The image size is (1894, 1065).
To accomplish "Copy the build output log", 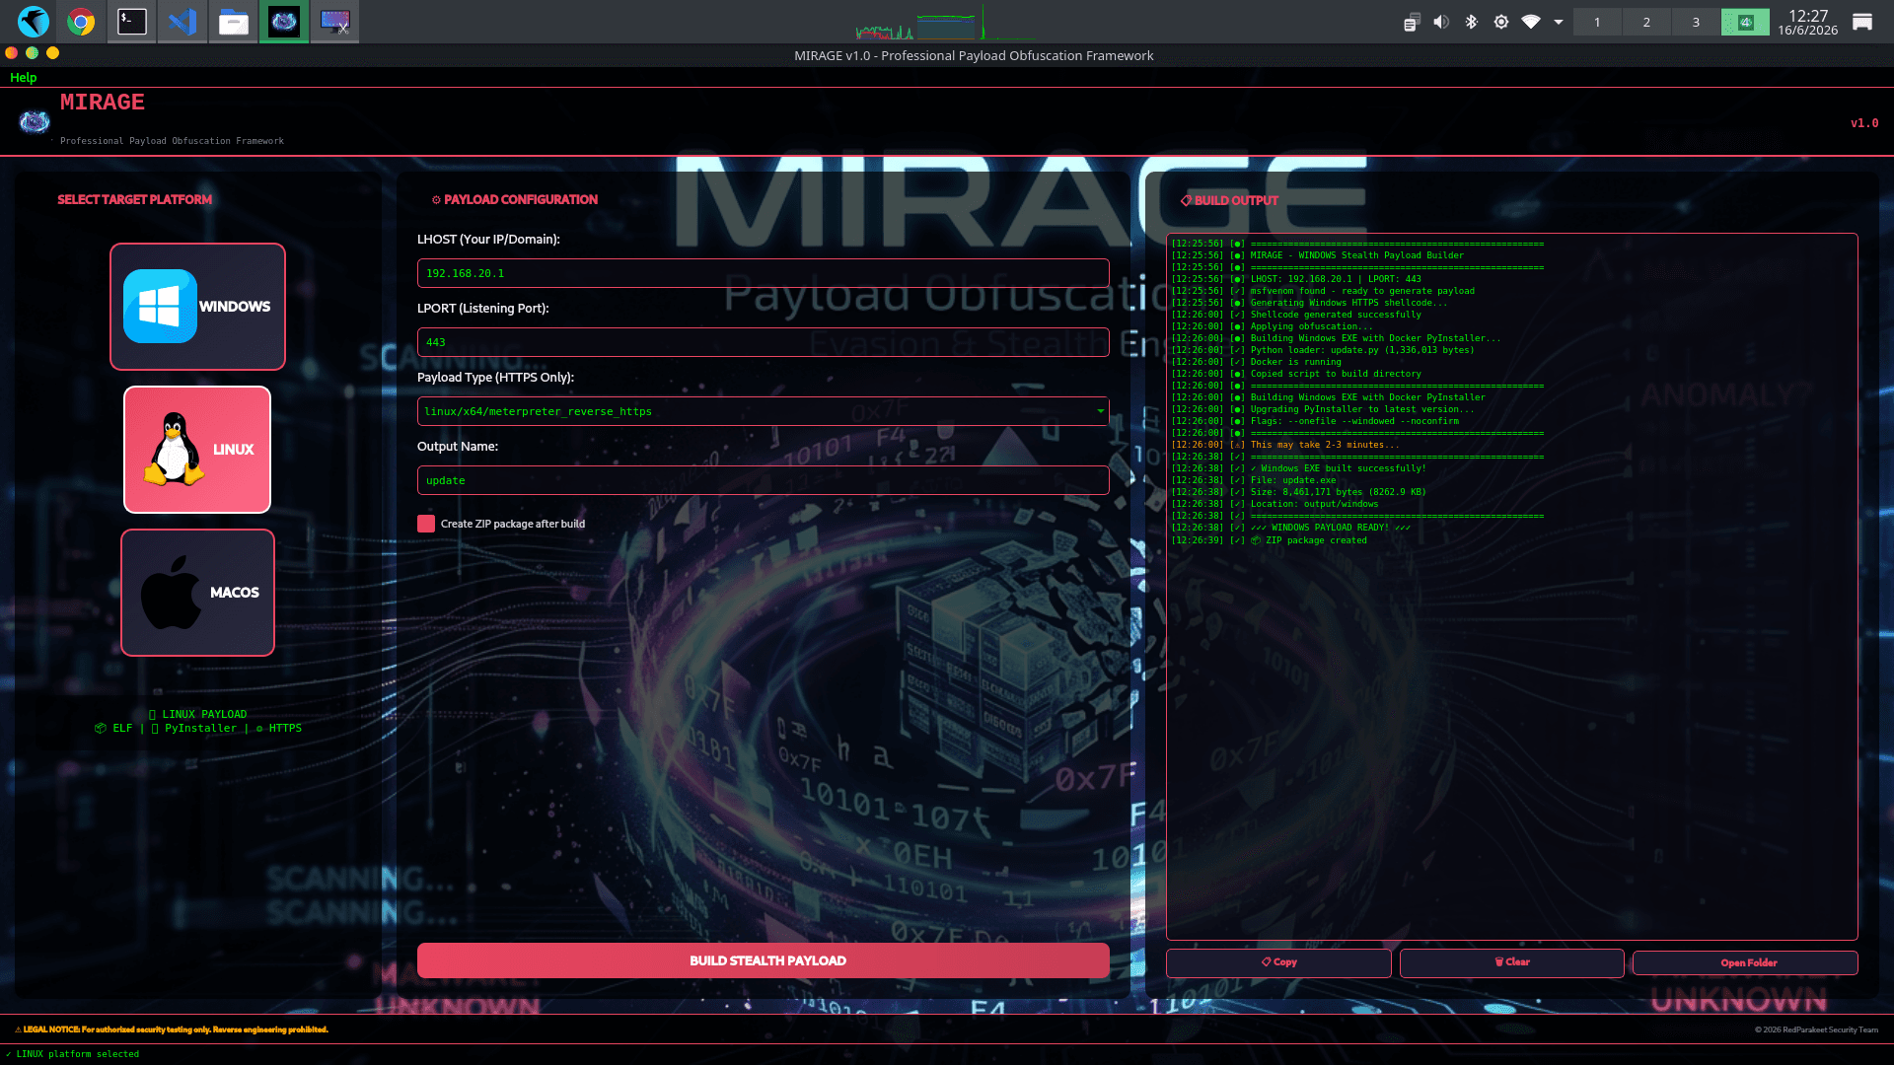I will 1278,962.
